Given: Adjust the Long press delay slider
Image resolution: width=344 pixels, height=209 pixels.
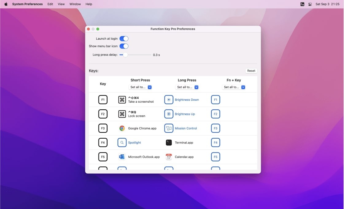Looking at the screenshot, I should [125, 55].
